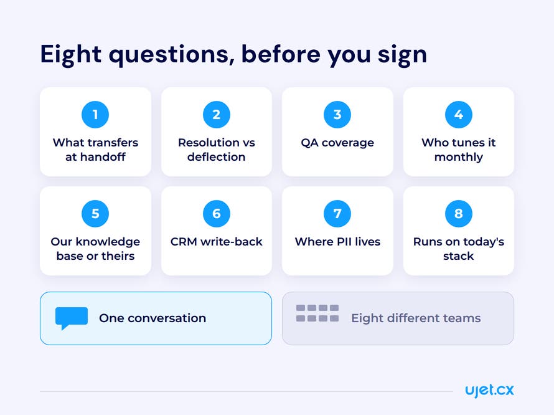Click the CRM write-back card label

pyautogui.click(x=216, y=242)
